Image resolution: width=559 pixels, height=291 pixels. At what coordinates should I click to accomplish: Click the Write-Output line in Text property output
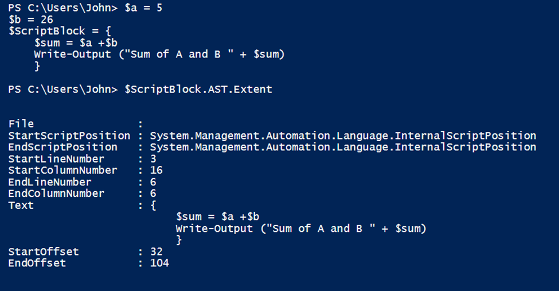301,228
